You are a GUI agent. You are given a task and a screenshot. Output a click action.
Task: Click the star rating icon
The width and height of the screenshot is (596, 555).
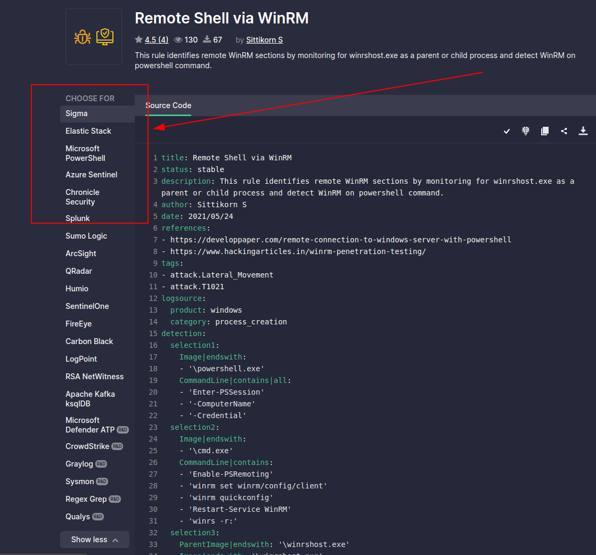138,40
